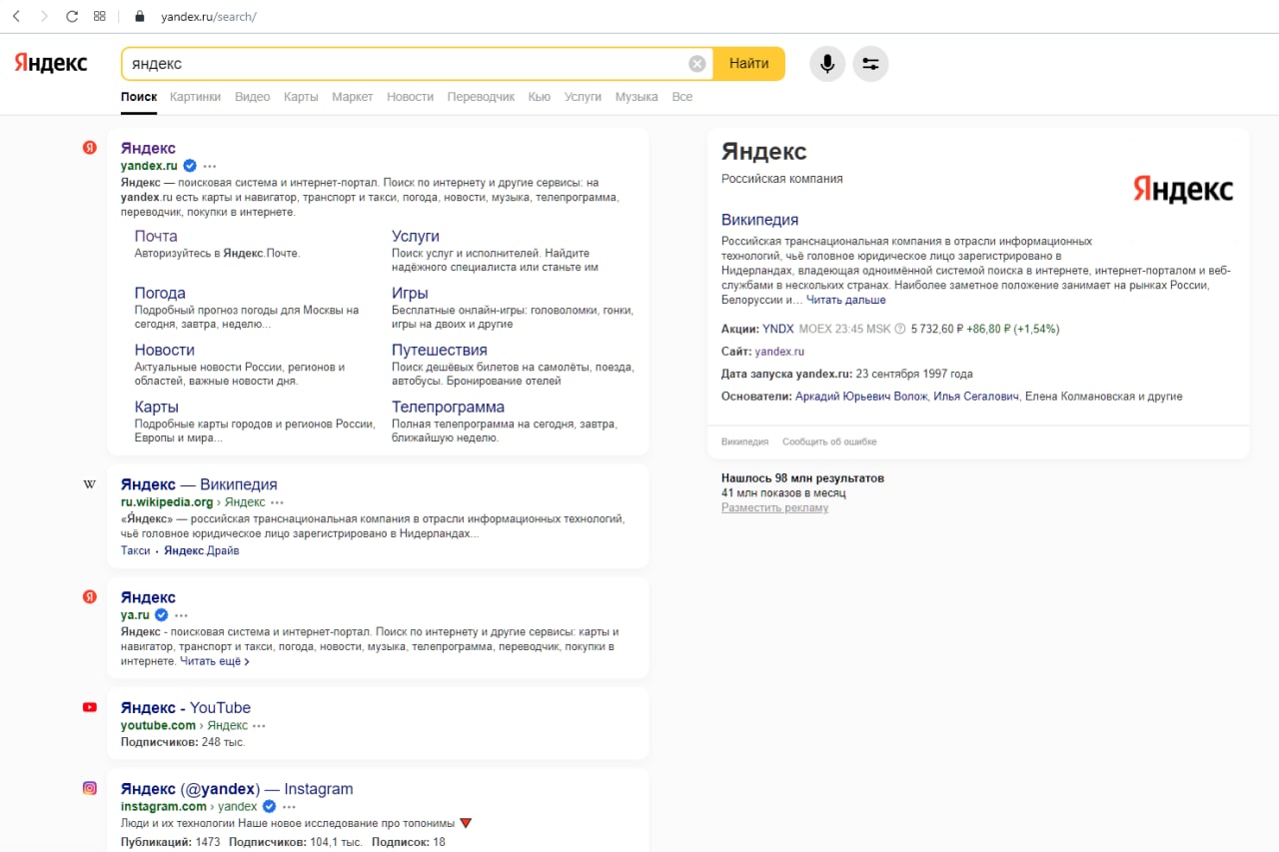Start voice search with the microphone icon

pos(827,64)
